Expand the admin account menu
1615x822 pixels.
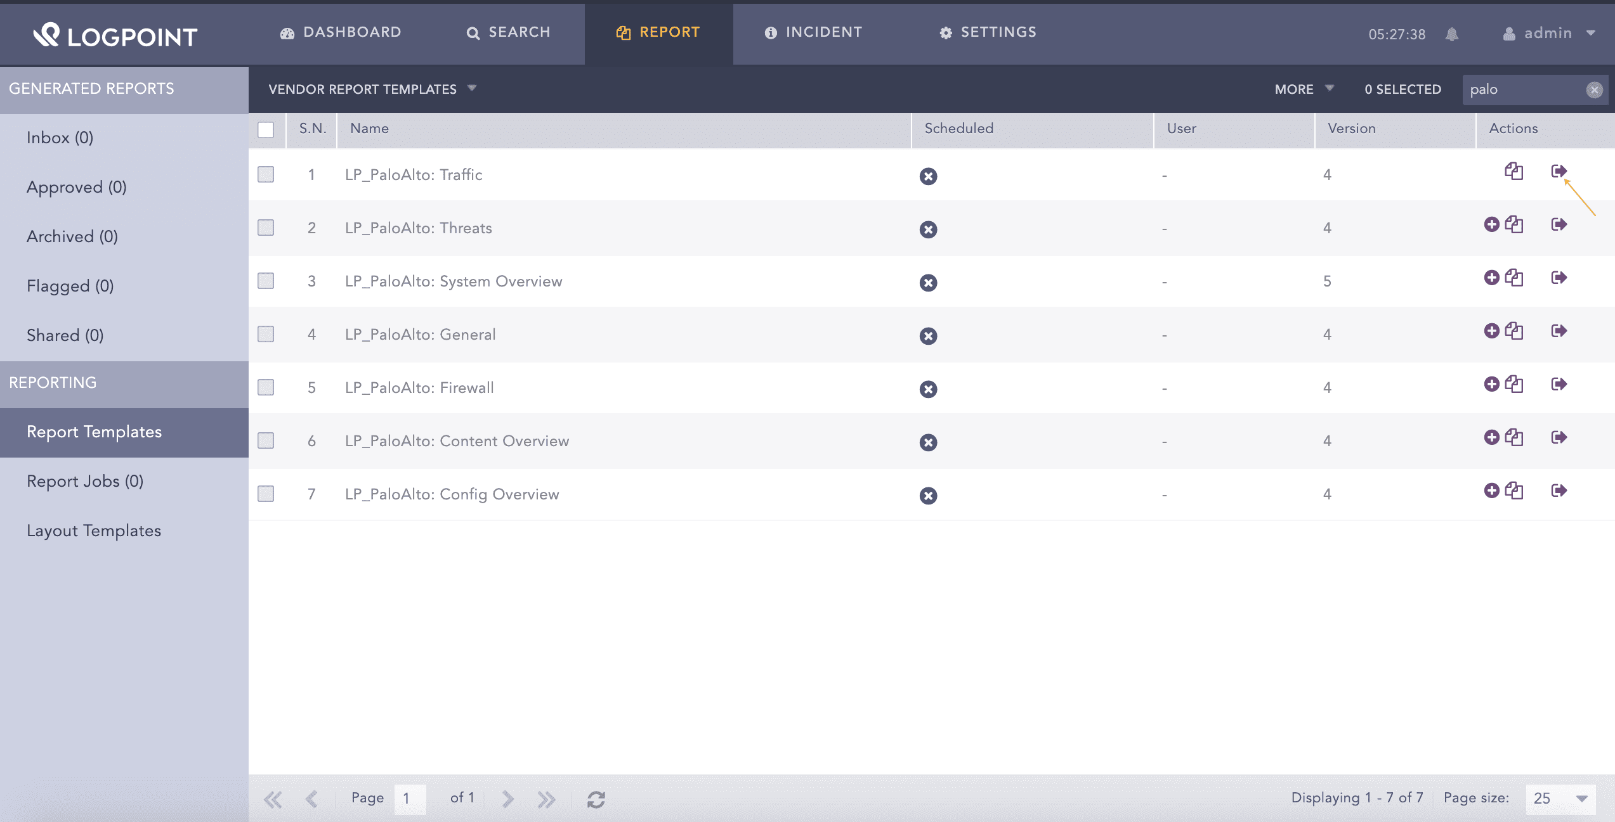[1548, 34]
